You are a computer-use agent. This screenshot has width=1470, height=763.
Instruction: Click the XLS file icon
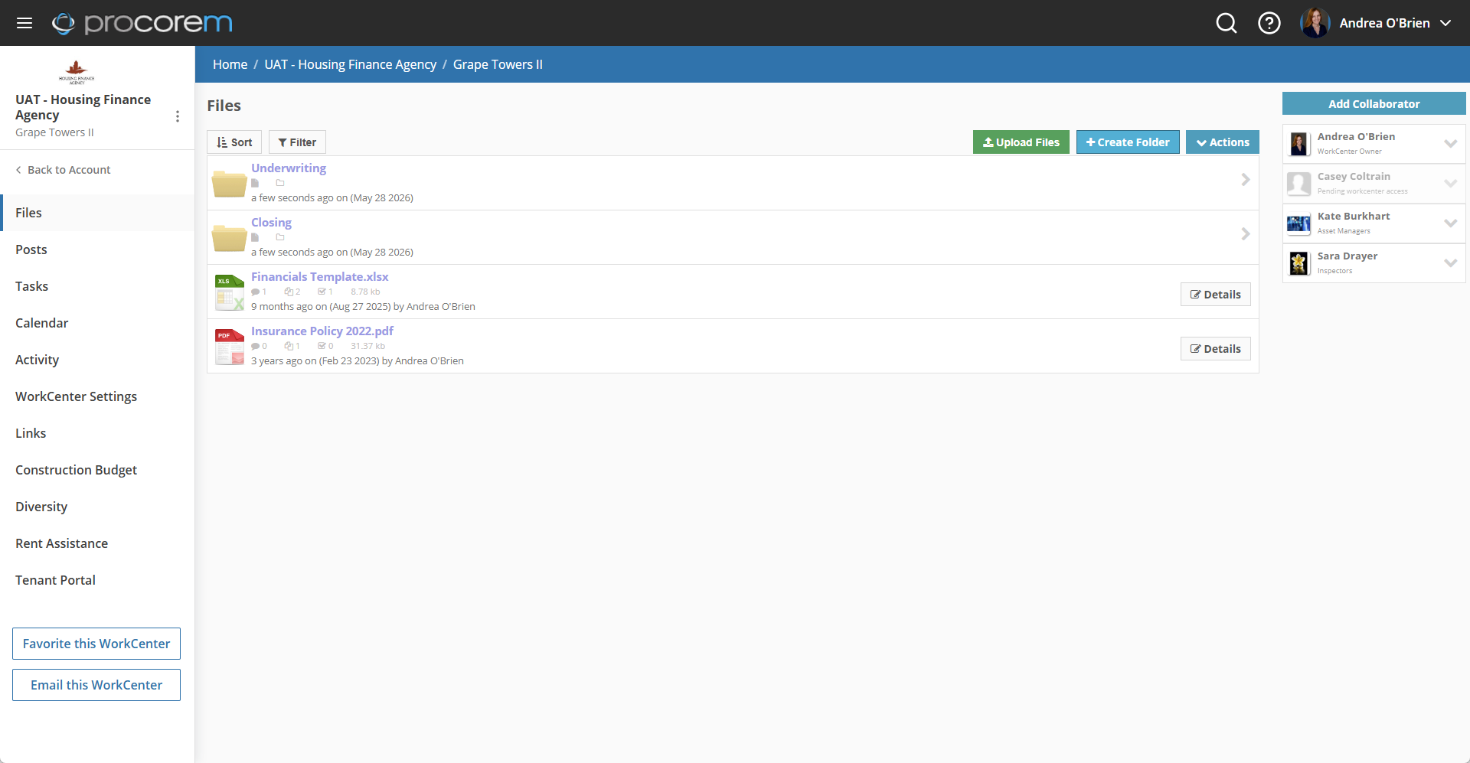coord(230,292)
